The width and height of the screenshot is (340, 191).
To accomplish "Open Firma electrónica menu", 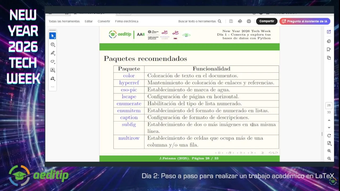I will click(x=127, y=21).
